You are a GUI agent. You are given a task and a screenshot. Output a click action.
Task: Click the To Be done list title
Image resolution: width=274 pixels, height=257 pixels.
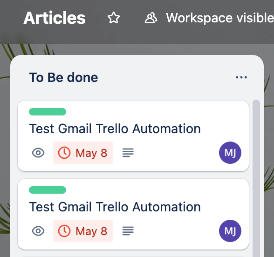63,77
